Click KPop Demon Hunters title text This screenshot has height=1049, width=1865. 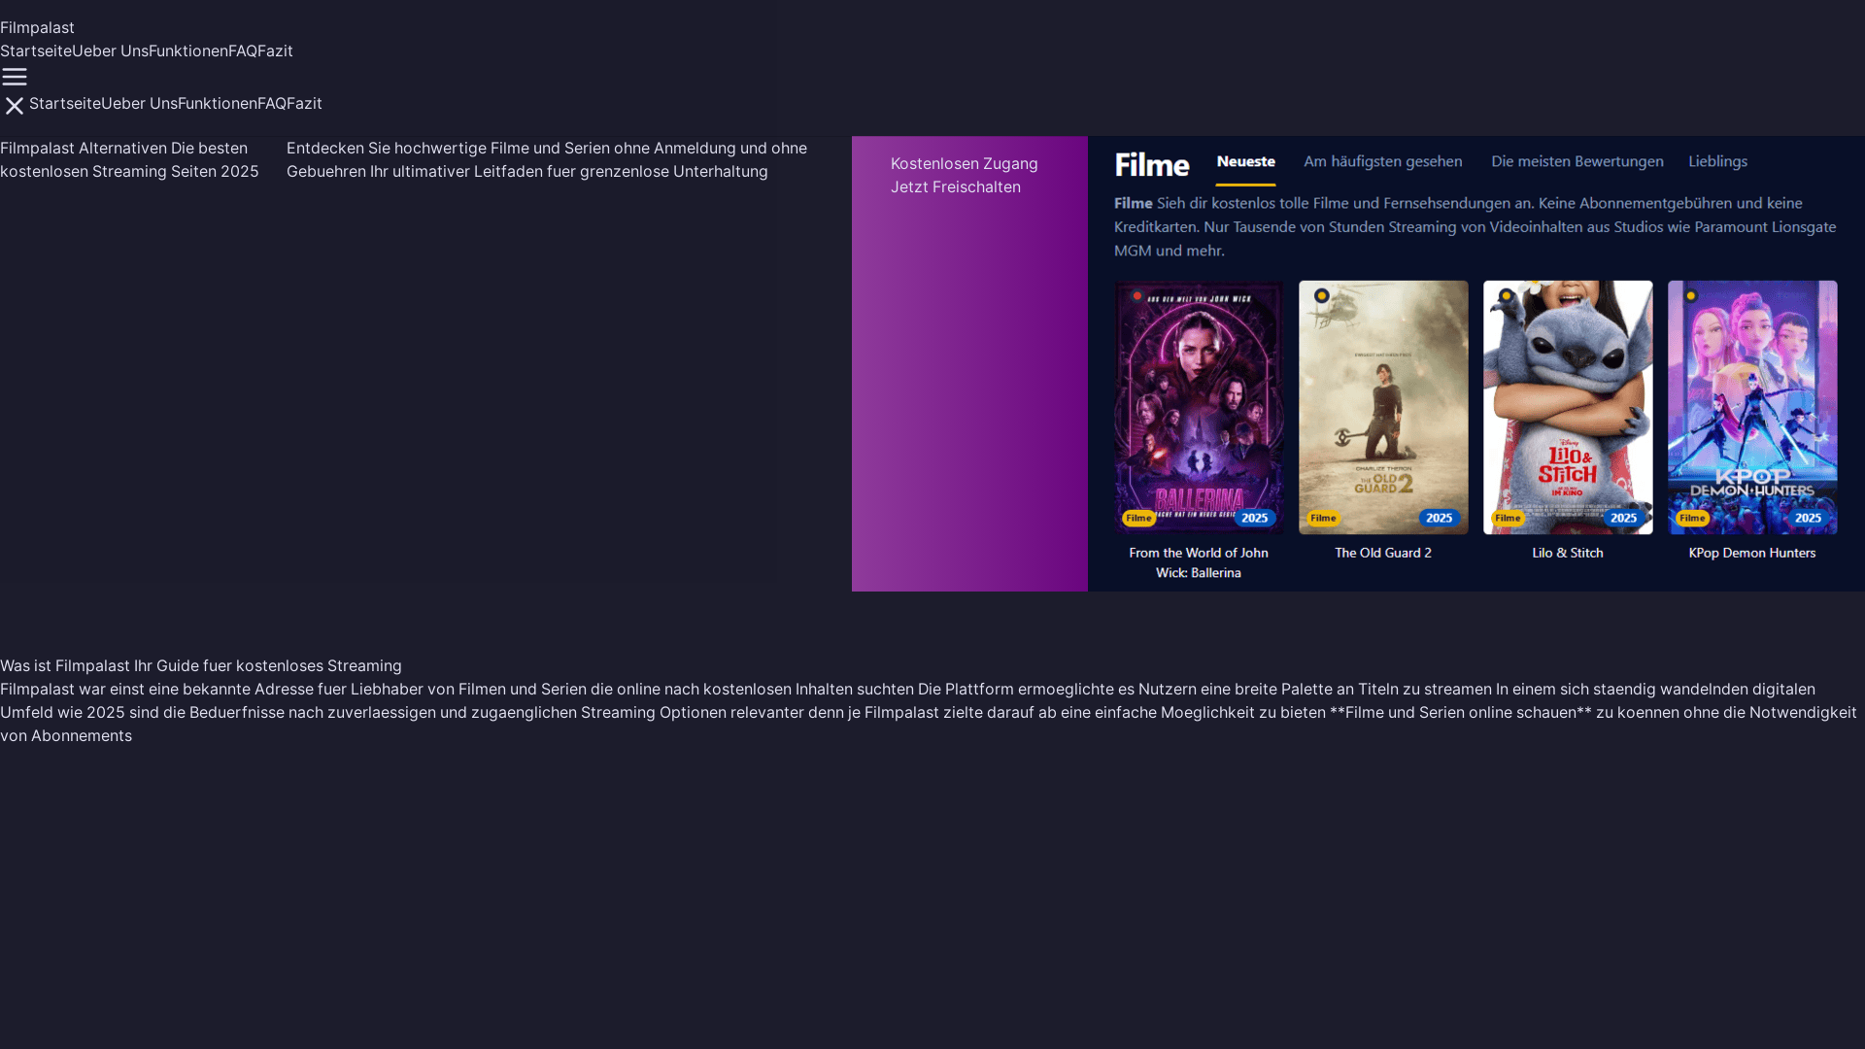[1752, 553]
